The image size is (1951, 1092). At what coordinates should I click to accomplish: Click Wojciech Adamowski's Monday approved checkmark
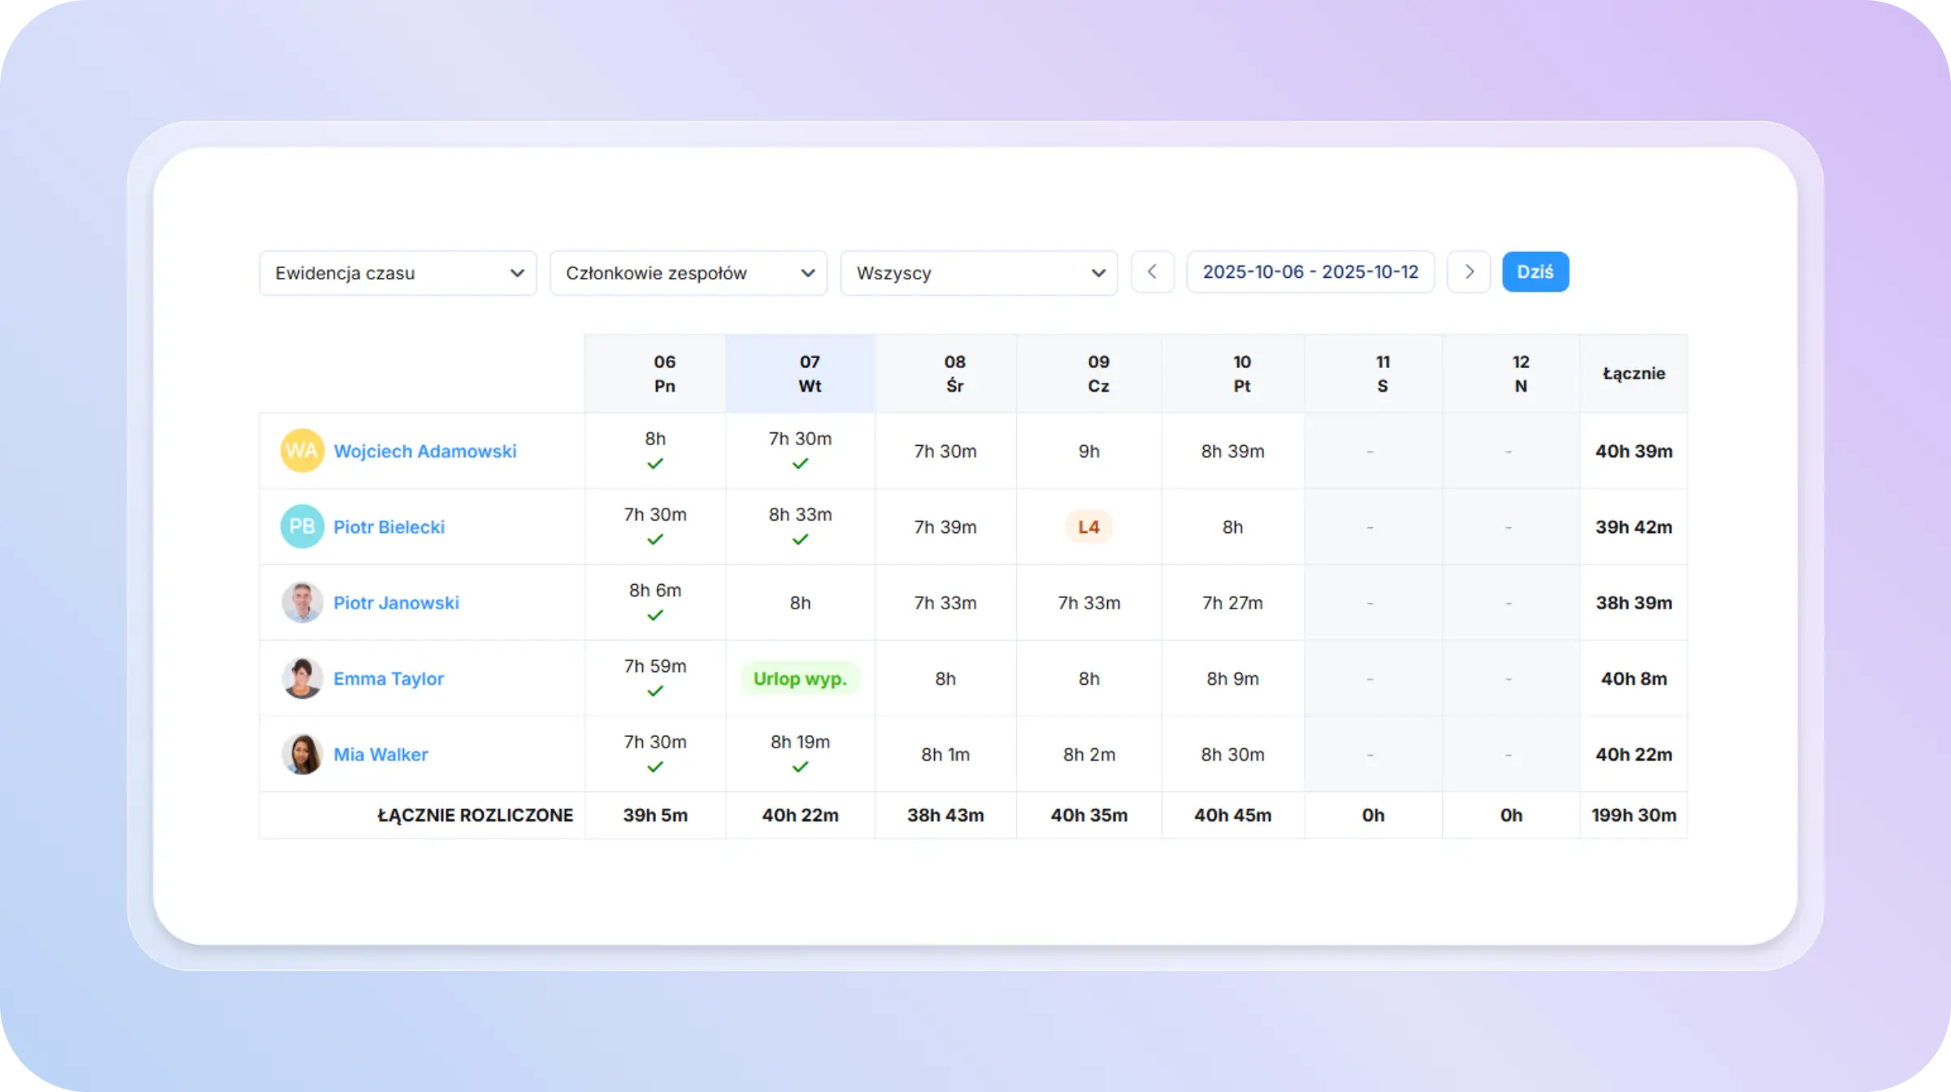click(x=655, y=464)
